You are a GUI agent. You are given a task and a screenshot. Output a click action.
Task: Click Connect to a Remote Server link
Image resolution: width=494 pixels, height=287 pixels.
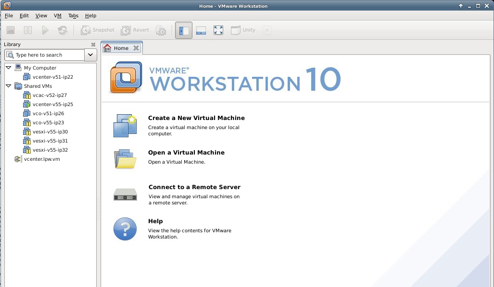click(x=194, y=187)
